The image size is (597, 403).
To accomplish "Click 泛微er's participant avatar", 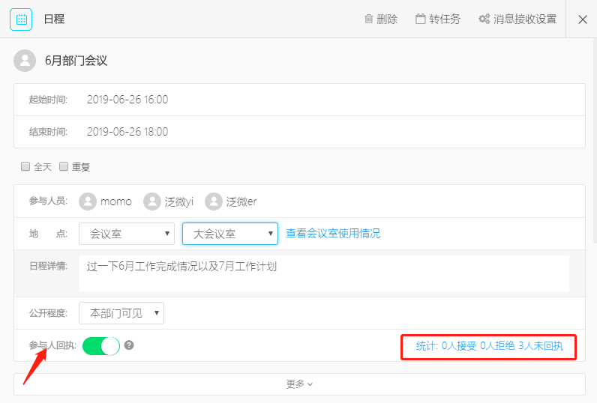I will (214, 201).
